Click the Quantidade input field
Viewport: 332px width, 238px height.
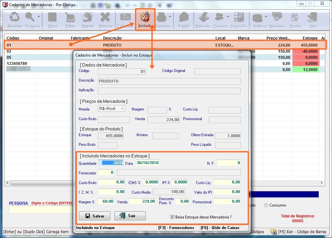tap(110, 163)
